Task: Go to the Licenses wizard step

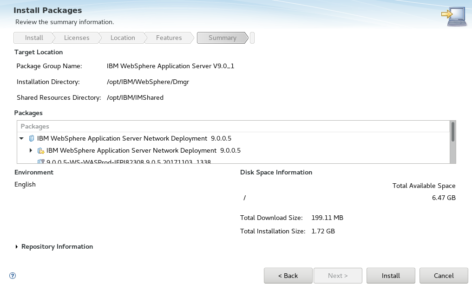Action: point(77,38)
